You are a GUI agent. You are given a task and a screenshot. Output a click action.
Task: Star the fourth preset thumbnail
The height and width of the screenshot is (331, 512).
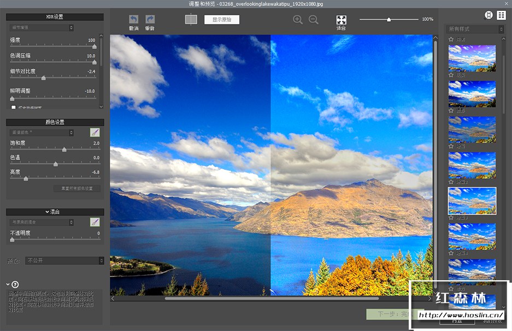(x=451, y=146)
